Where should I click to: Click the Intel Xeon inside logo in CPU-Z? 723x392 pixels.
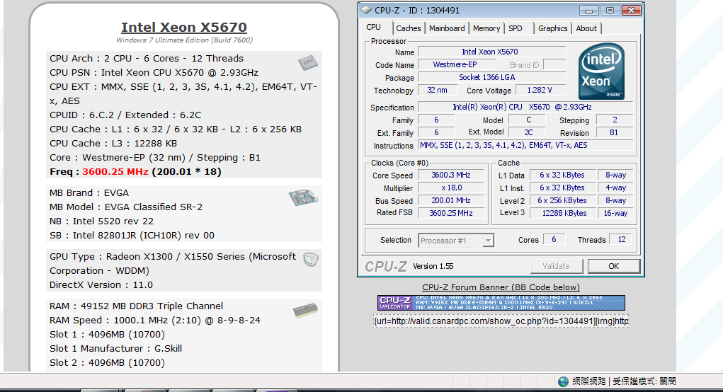[601, 71]
